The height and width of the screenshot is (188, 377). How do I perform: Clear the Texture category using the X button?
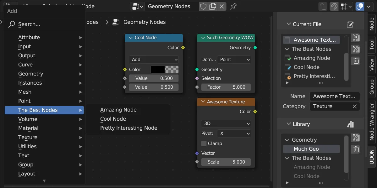355,106
